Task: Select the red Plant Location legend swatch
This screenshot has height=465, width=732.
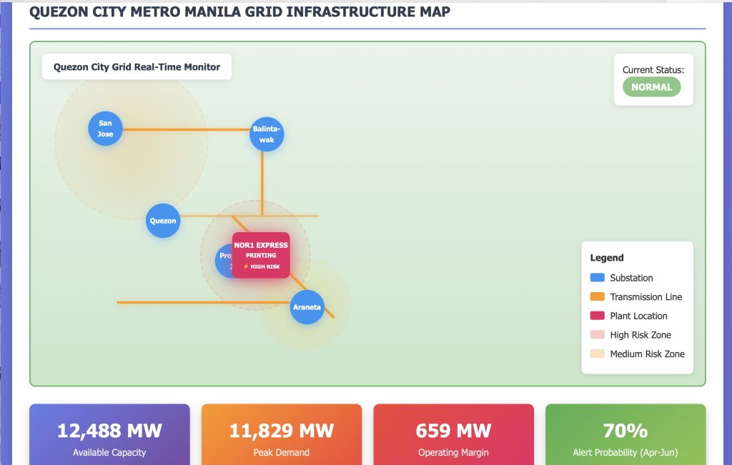Action: click(x=597, y=316)
